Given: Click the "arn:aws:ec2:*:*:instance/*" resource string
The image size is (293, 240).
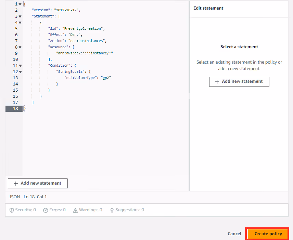Looking at the screenshot, I should coord(85,53).
